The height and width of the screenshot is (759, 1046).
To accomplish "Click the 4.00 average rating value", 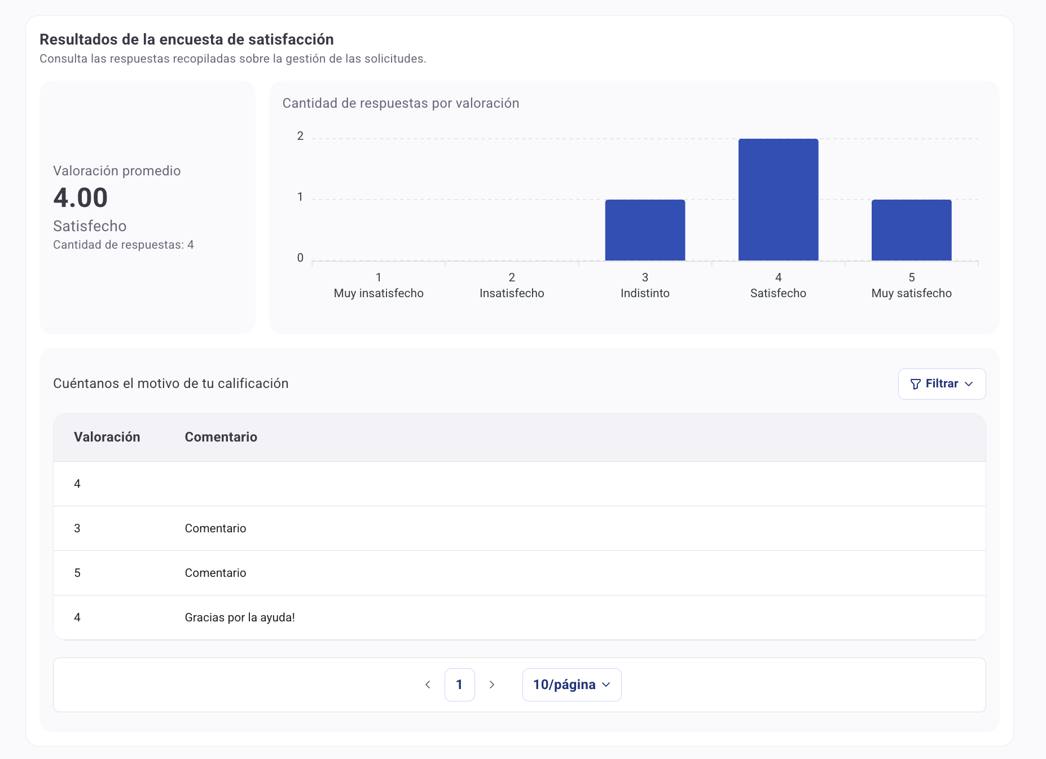I will pos(80,198).
